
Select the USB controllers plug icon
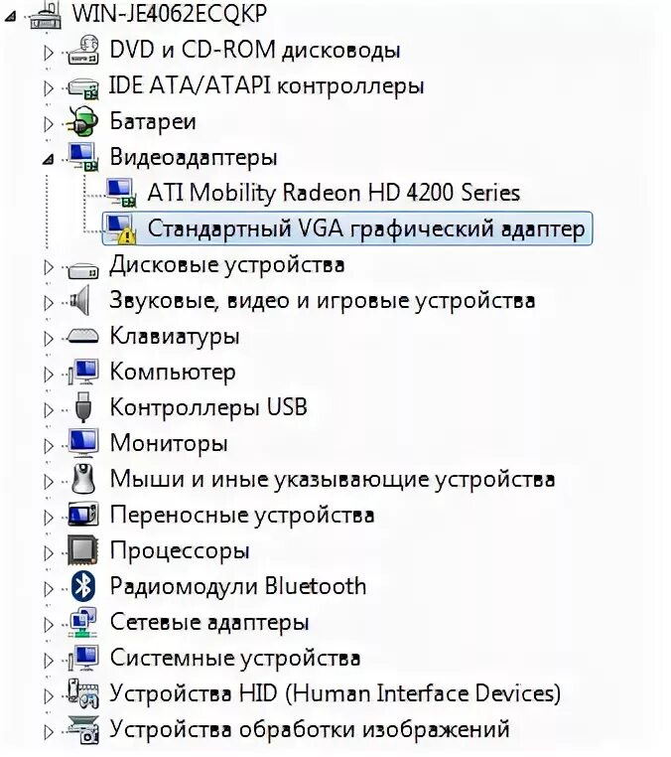(x=83, y=407)
